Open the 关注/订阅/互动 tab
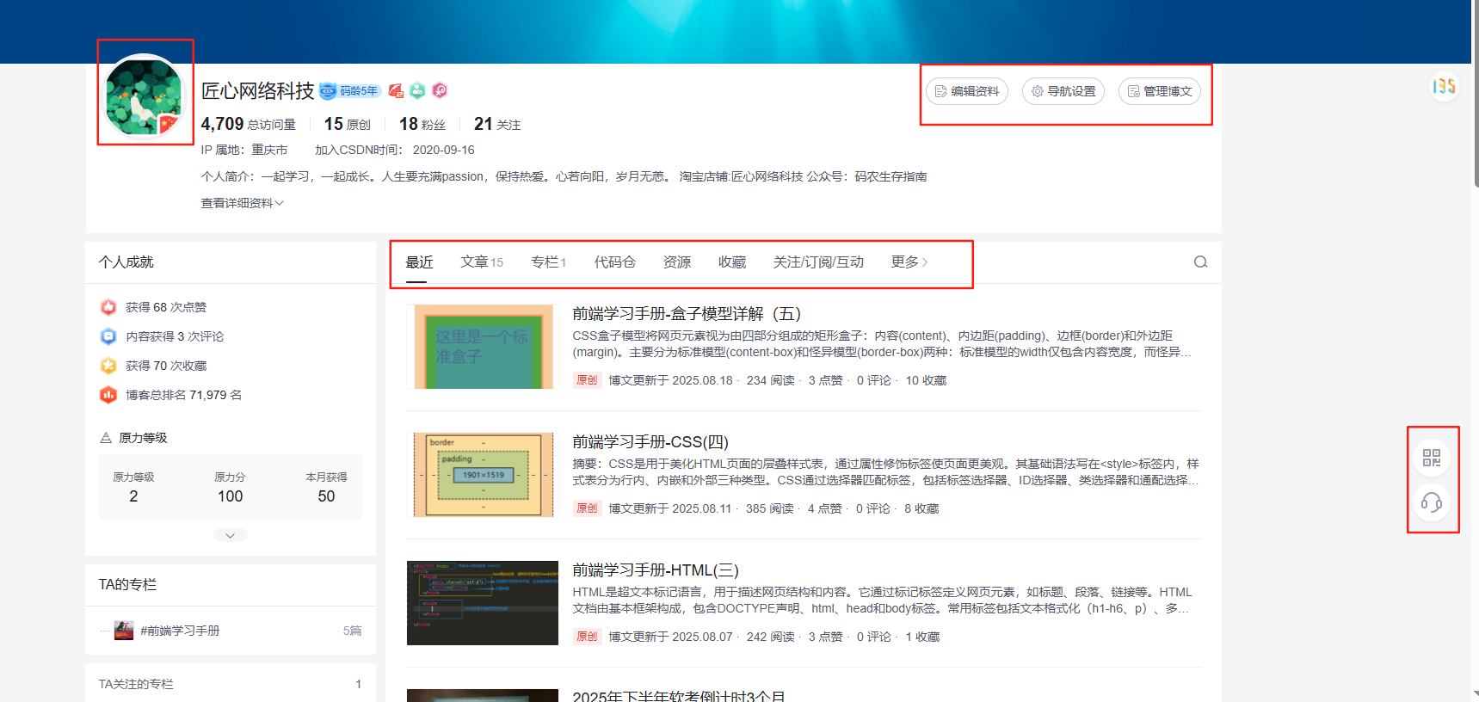The height and width of the screenshot is (702, 1479). (x=818, y=262)
